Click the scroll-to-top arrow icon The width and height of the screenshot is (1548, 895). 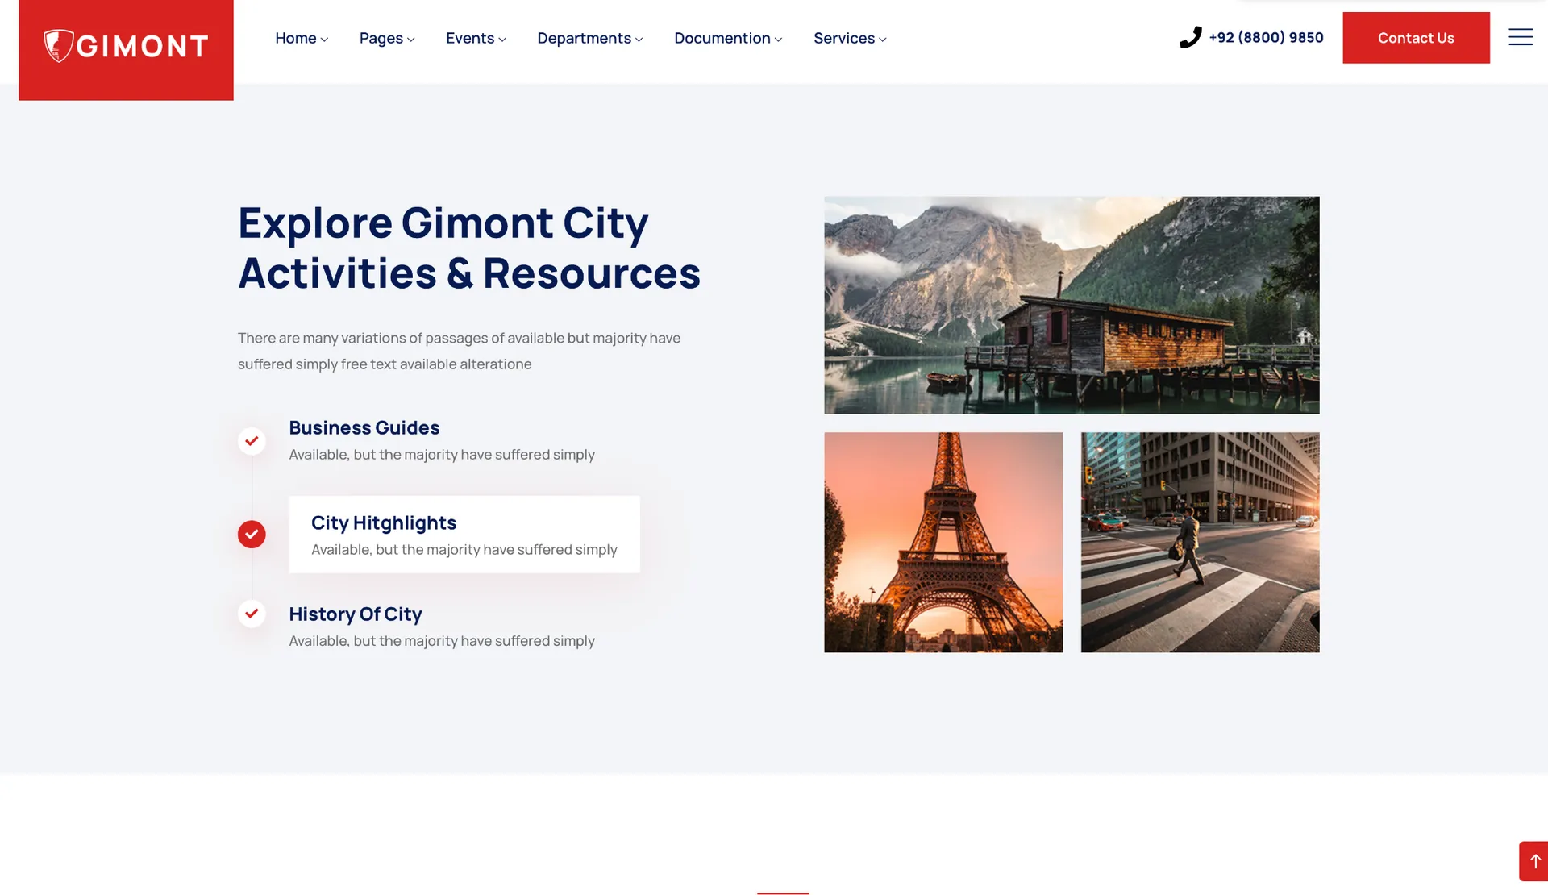(1534, 861)
